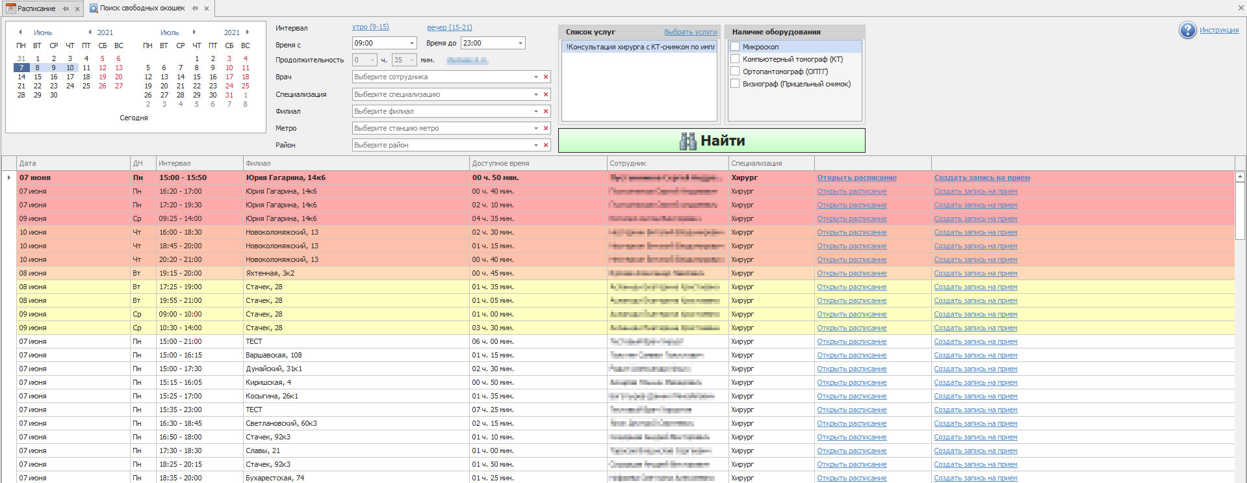1247x483 pixels.
Task: Clear the Врач field with red X
Action: click(546, 77)
